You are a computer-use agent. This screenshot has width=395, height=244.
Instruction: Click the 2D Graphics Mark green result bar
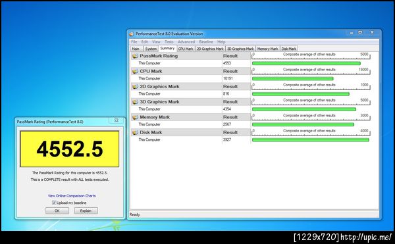click(301, 94)
